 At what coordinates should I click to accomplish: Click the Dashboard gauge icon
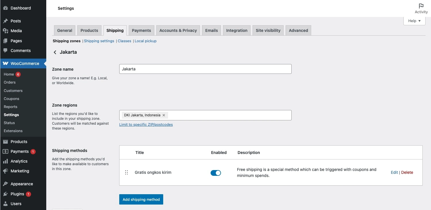tap(5, 8)
